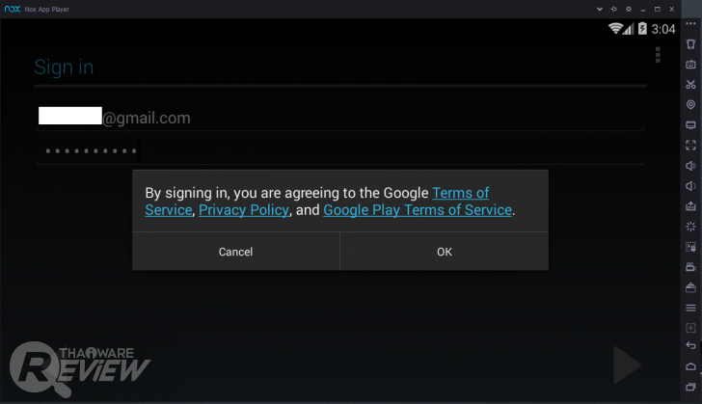Image resolution: width=702 pixels, height=404 pixels.
Task: Click the pin icon in title bar
Action: tap(614, 9)
